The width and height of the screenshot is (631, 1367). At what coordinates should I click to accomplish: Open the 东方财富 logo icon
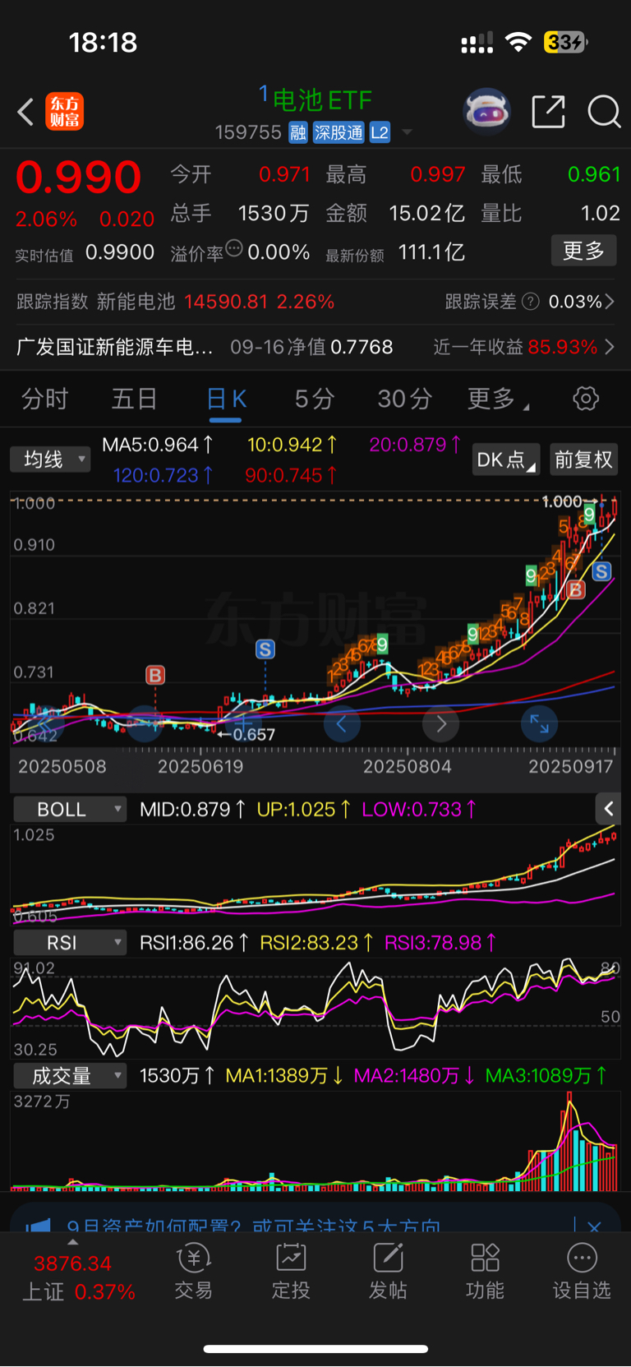tap(65, 112)
